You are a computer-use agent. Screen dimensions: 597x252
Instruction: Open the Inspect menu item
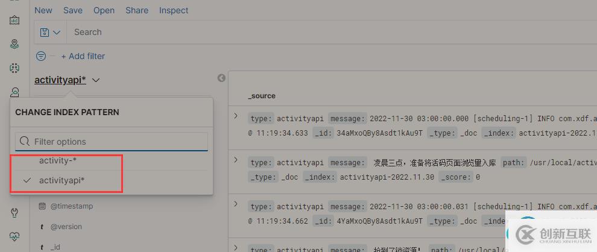174,10
